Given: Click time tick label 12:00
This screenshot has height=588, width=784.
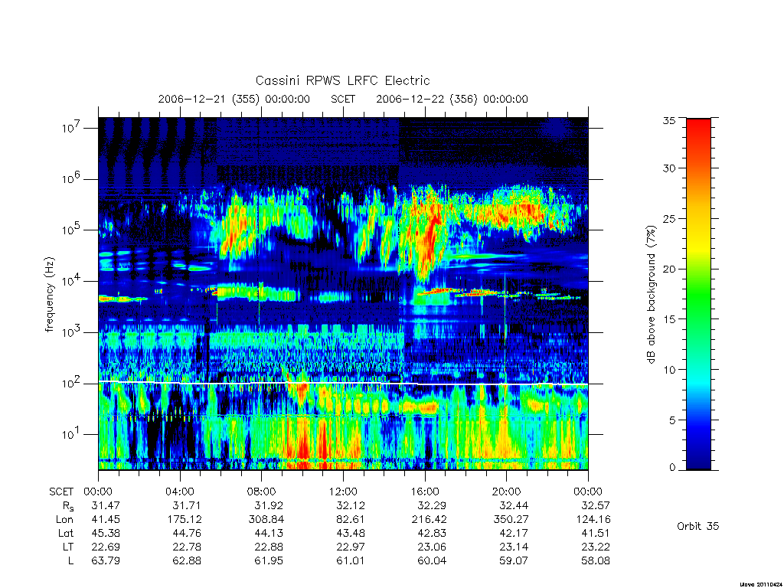Looking at the screenshot, I should tap(343, 492).
